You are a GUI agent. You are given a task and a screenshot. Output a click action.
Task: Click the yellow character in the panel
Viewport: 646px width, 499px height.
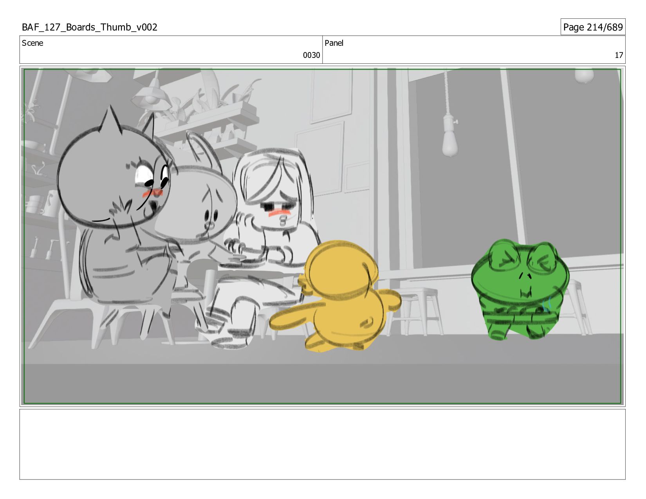tap(337, 296)
